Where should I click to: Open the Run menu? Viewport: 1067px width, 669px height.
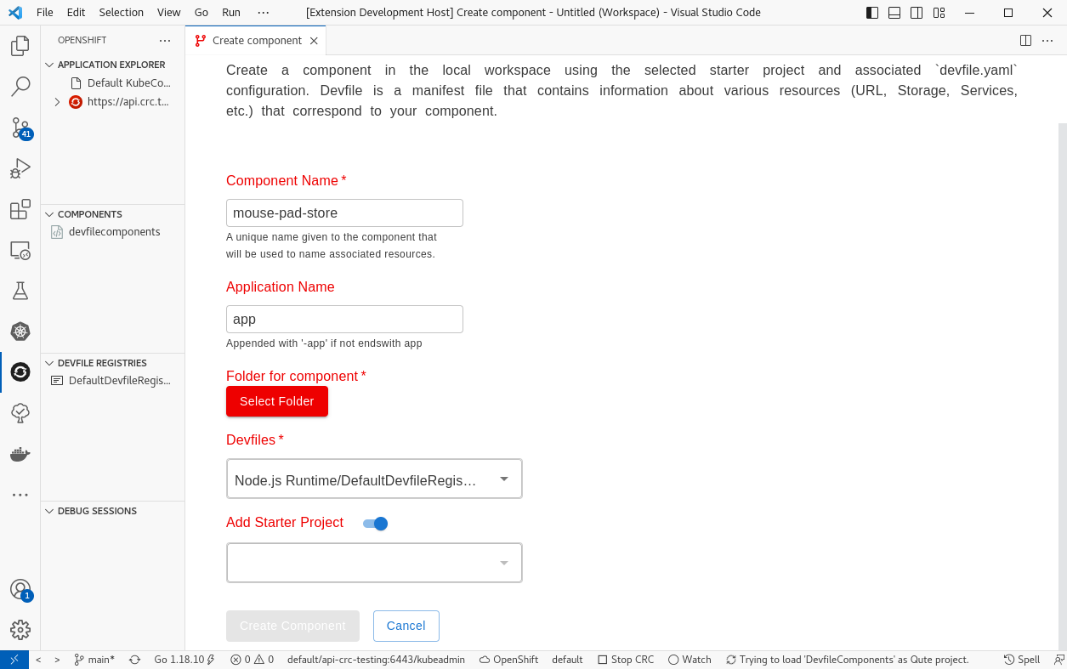(x=231, y=13)
